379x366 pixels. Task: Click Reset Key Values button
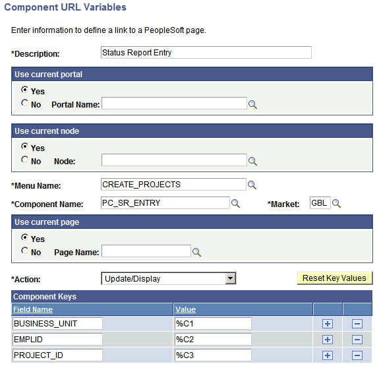point(335,278)
